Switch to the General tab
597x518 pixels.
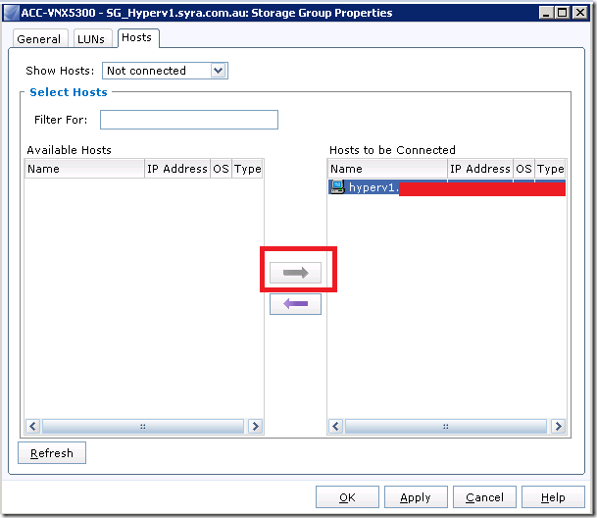pos(40,39)
